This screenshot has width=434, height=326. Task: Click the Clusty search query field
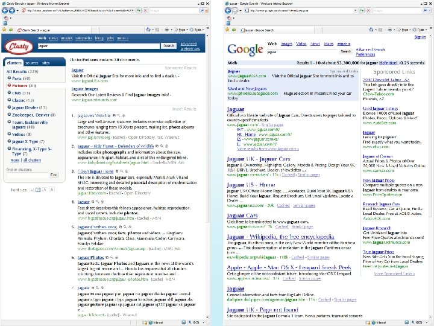click(99, 46)
